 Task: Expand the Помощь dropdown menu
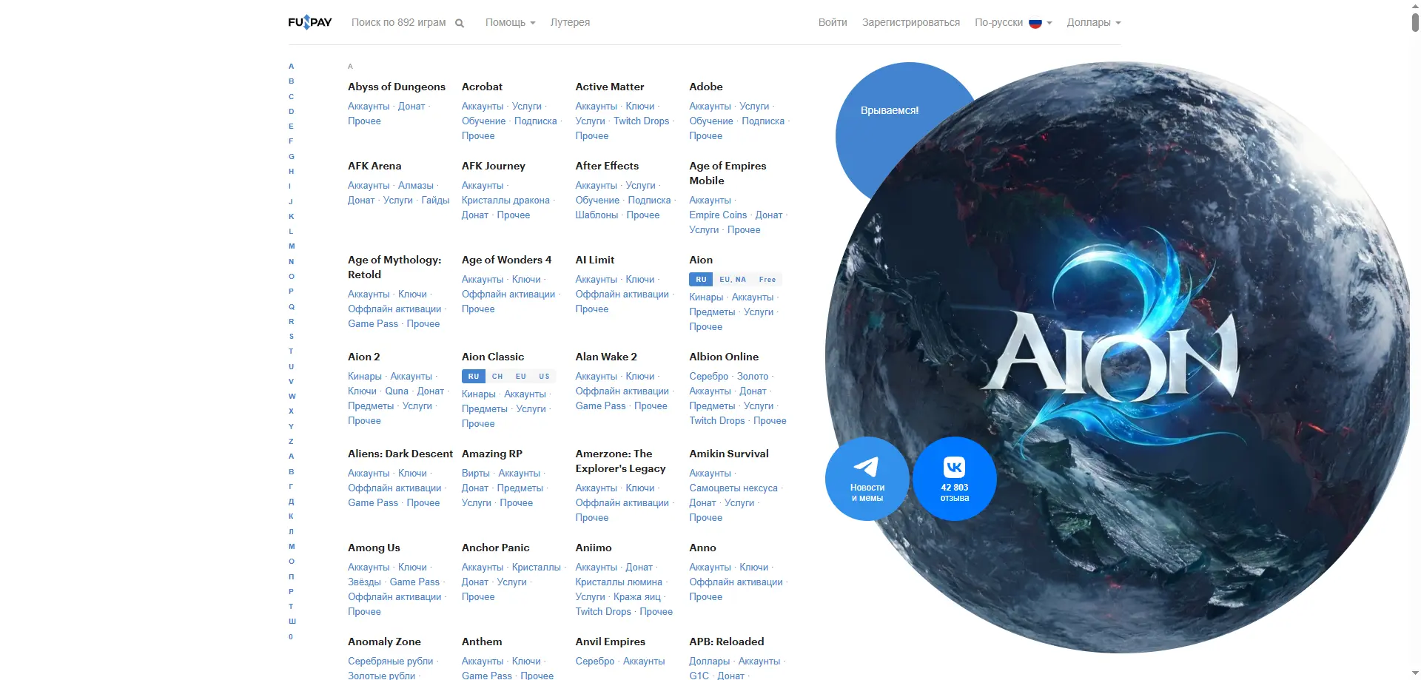(510, 22)
